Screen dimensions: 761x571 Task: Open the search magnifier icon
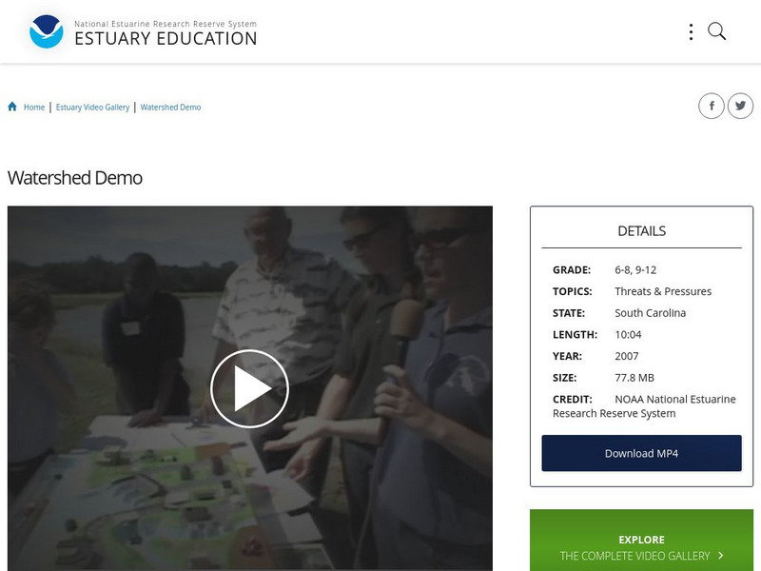tap(717, 31)
